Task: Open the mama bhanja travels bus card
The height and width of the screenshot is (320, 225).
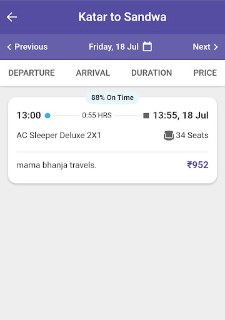Action: click(x=112, y=140)
